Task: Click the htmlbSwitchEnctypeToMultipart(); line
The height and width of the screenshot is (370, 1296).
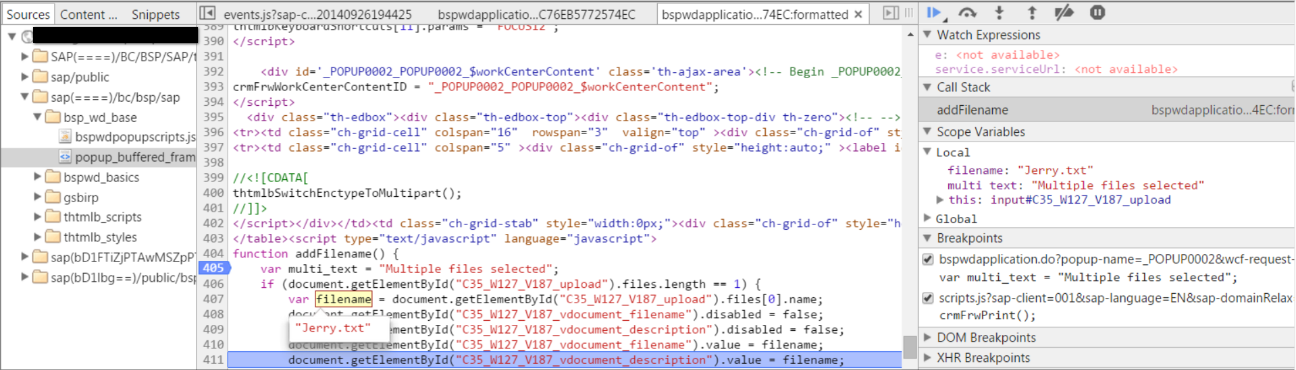Action: pyautogui.click(x=347, y=193)
